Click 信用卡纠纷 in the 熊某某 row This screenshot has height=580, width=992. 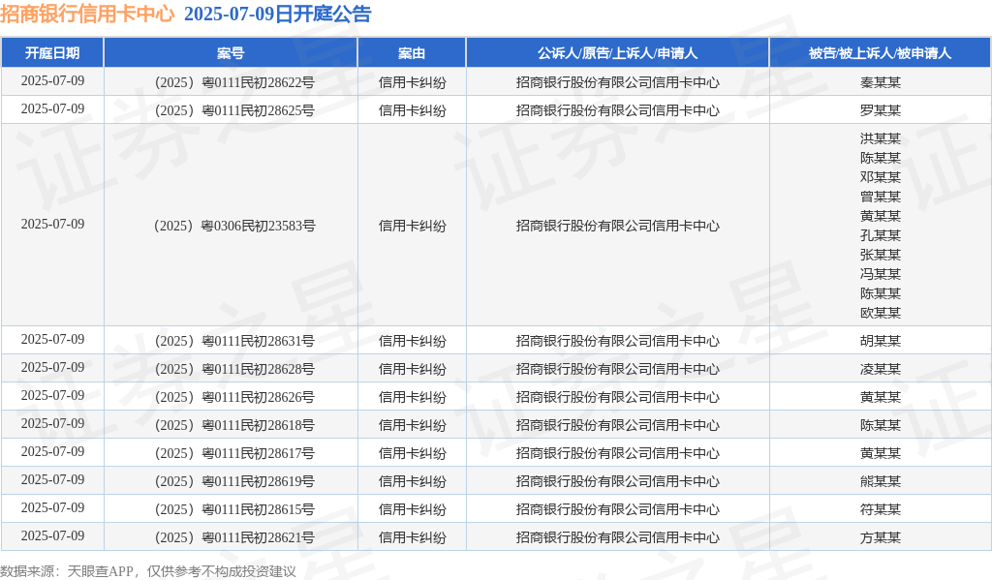(413, 481)
